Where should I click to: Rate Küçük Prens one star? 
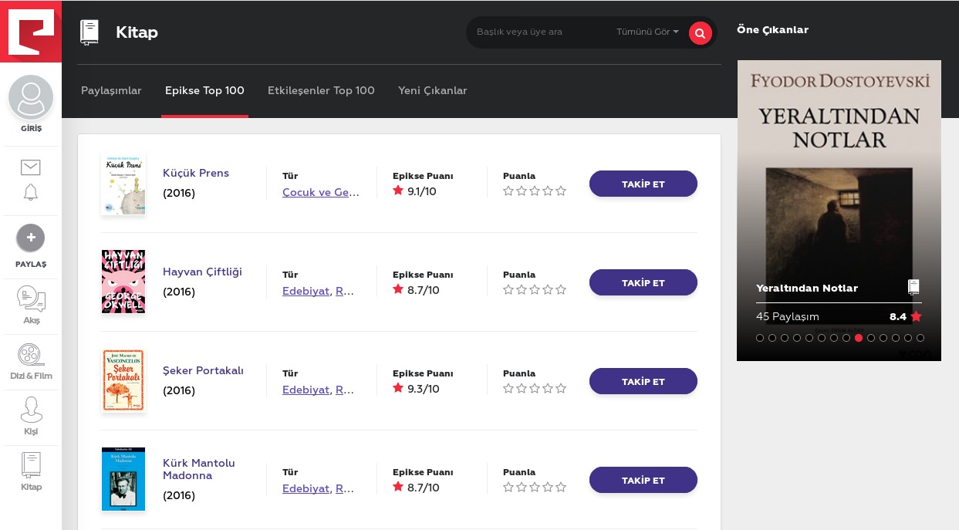click(508, 191)
